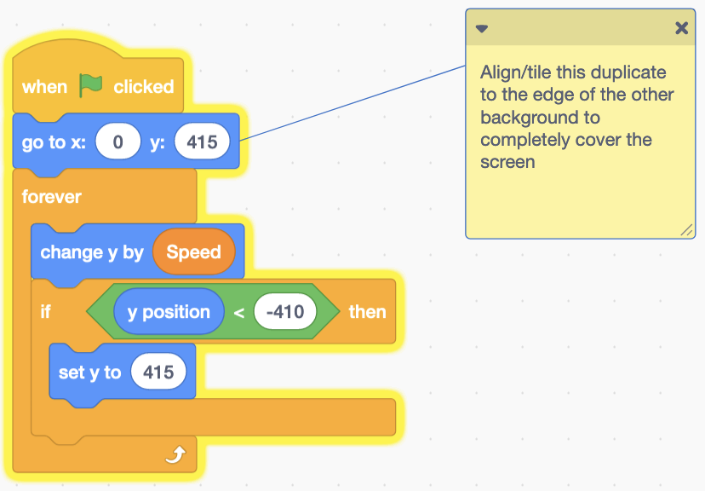Click the 'if' label of the conditional

click(45, 312)
